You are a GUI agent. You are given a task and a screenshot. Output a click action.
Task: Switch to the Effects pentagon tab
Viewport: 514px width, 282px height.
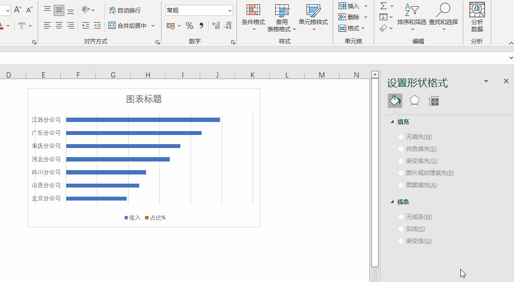[414, 100]
